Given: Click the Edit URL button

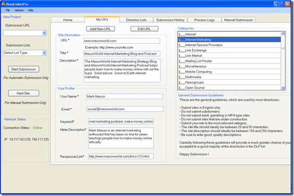Looking at the screenshot, I should 144,29.
